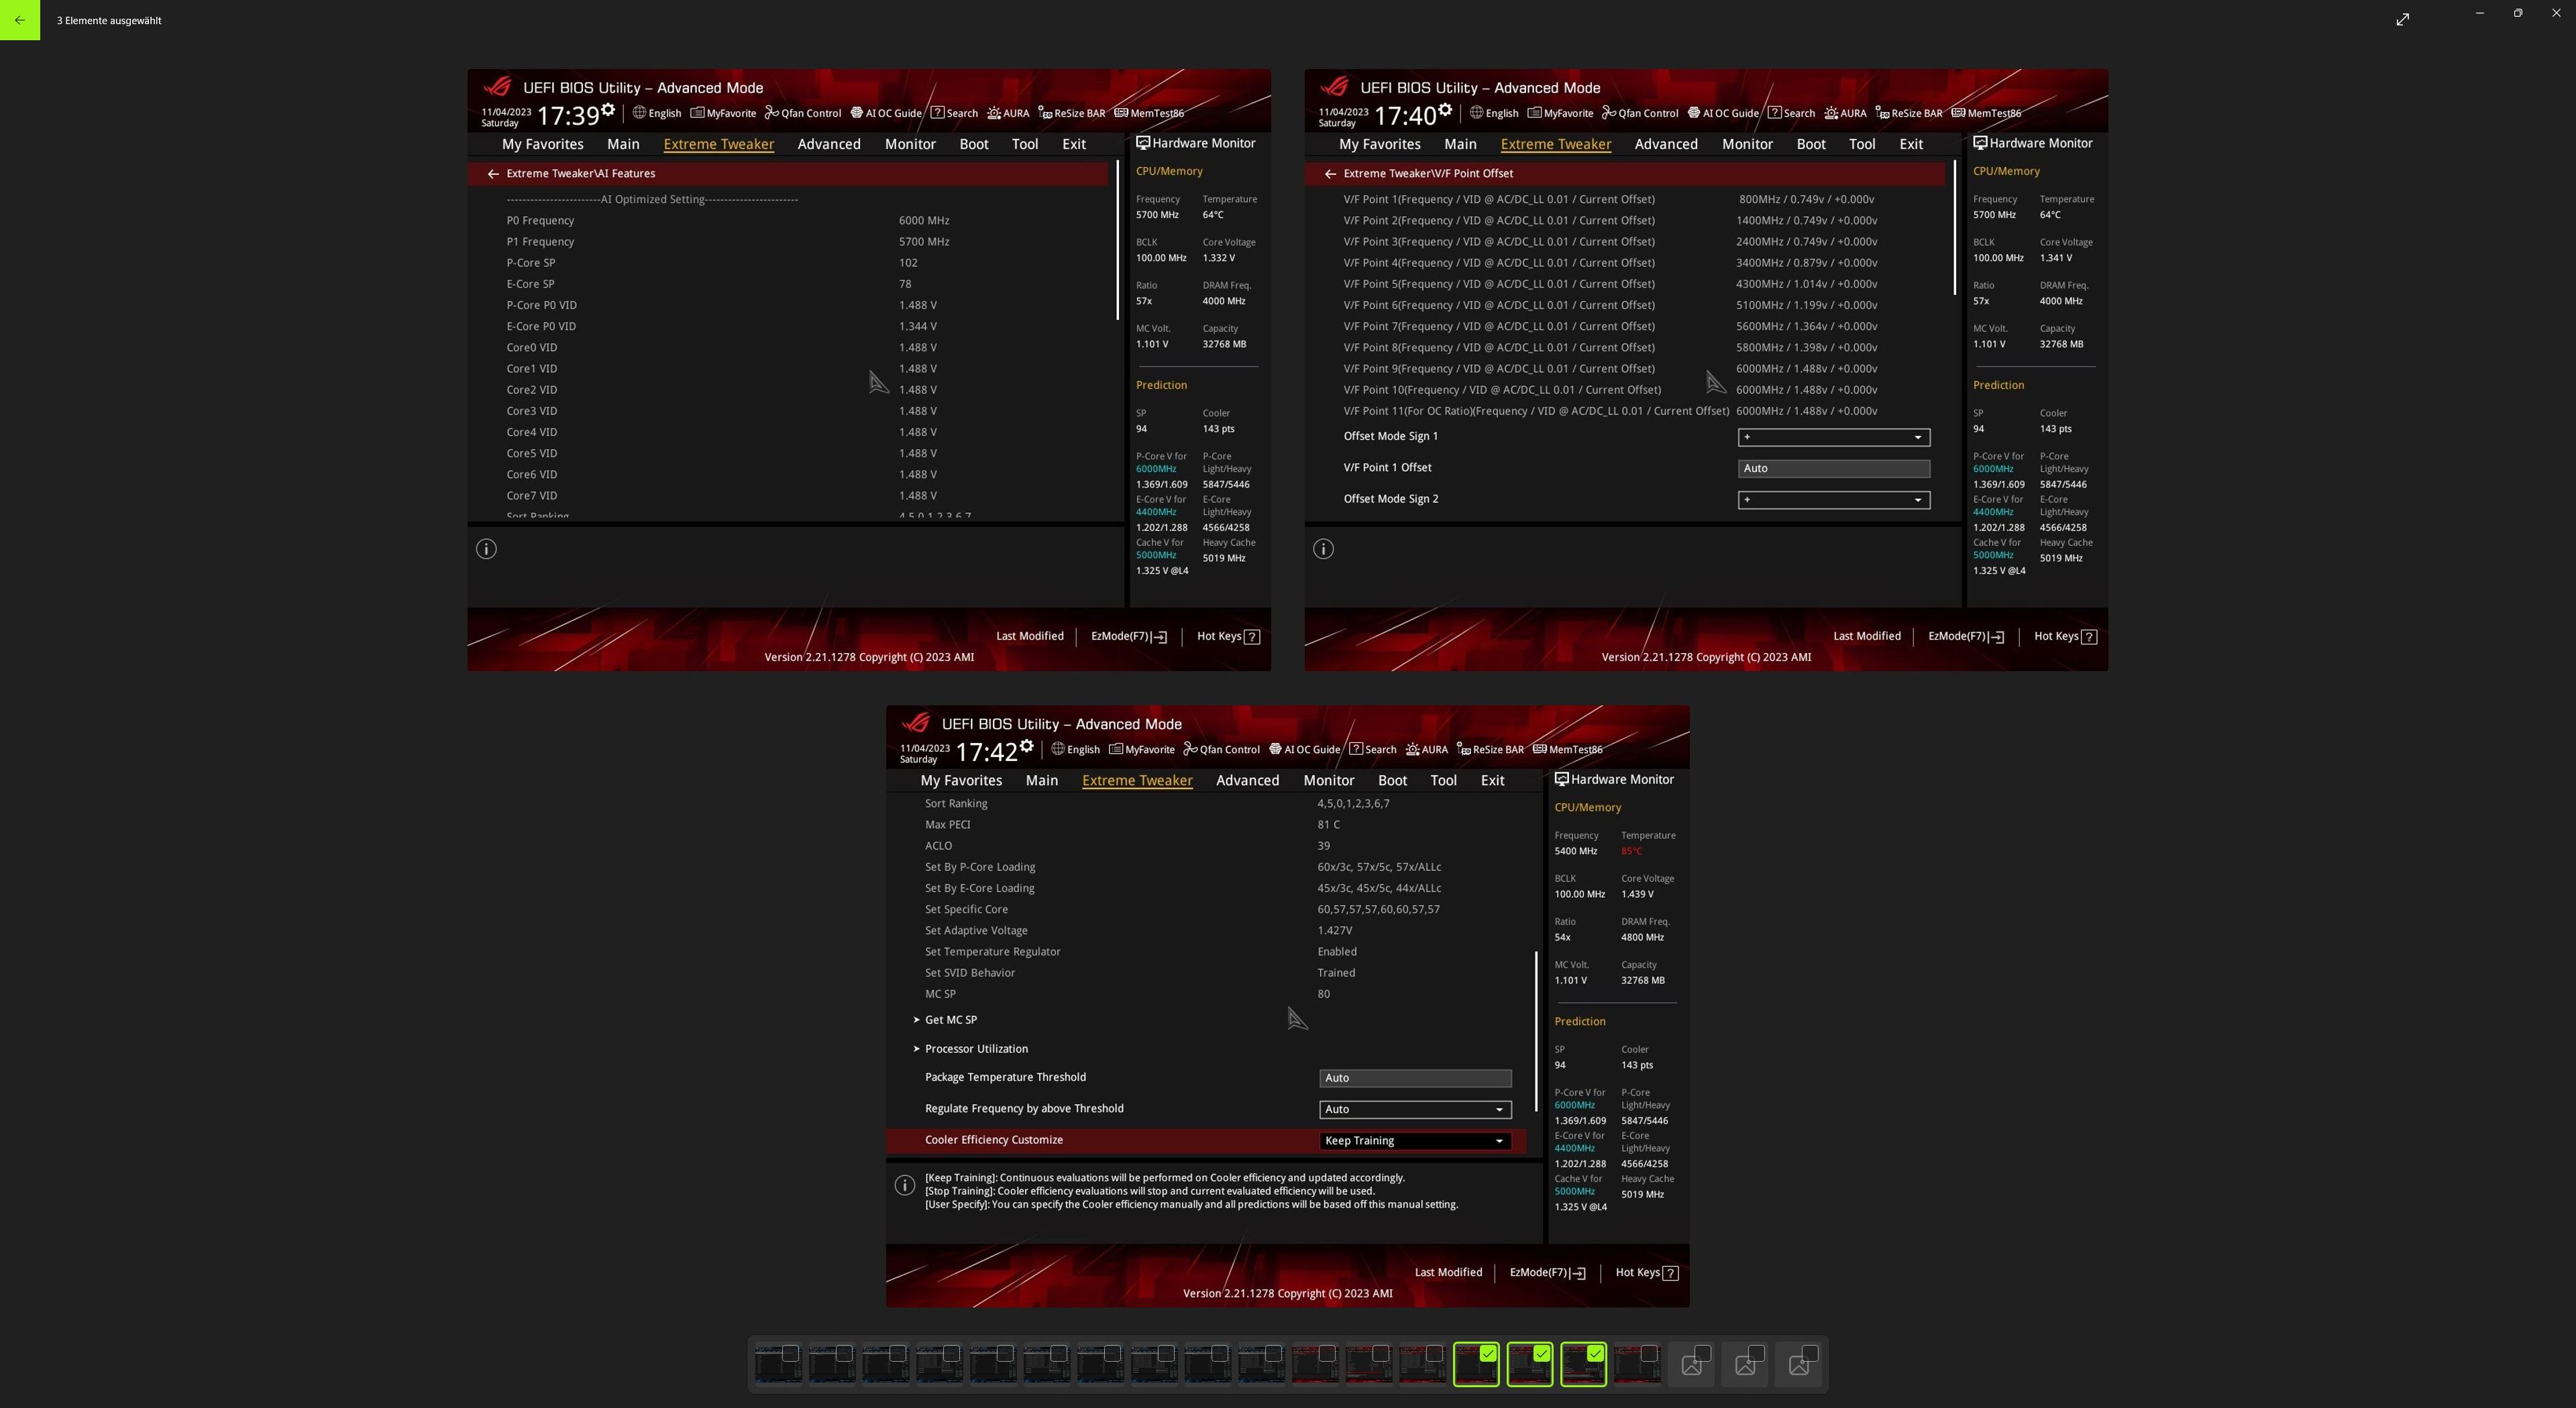Click EzMode(F7) in the 17:39 BIOS
This screenshot has width=2576, height=1408.
pyautogui.click(x=1129, y=636)
